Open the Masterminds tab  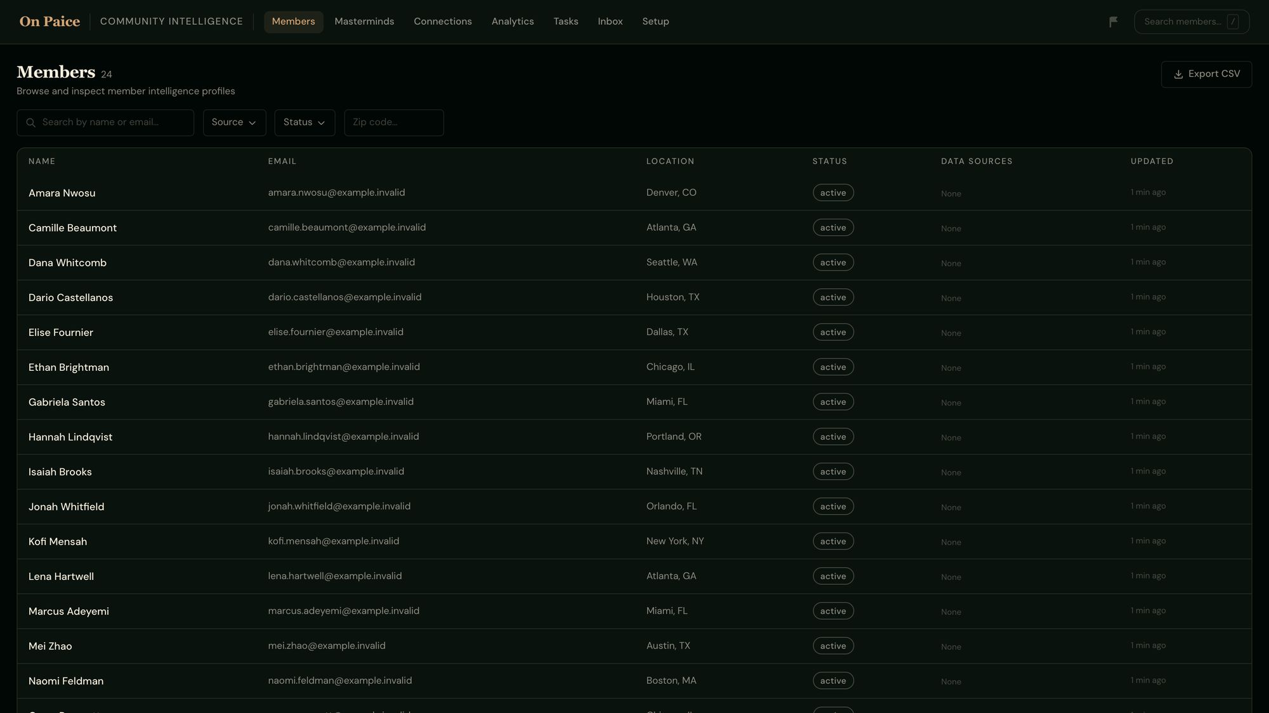point(364,22)
